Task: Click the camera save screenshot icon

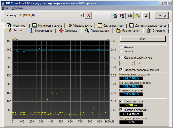Action: coord(130,16)
